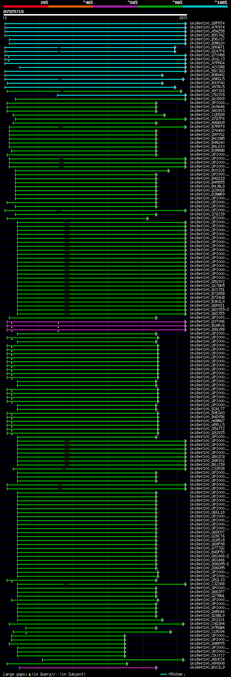The image size is (231, 677).
Task: Select hit label UniRef100_C4Q3A4
Action: coord(207,624)
